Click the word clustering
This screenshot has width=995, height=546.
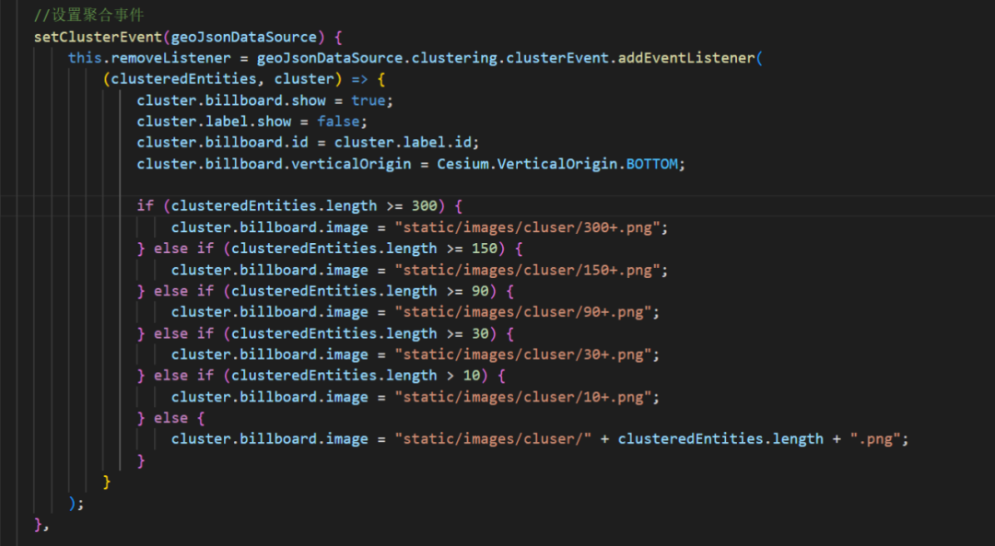[x=453, y=58]
